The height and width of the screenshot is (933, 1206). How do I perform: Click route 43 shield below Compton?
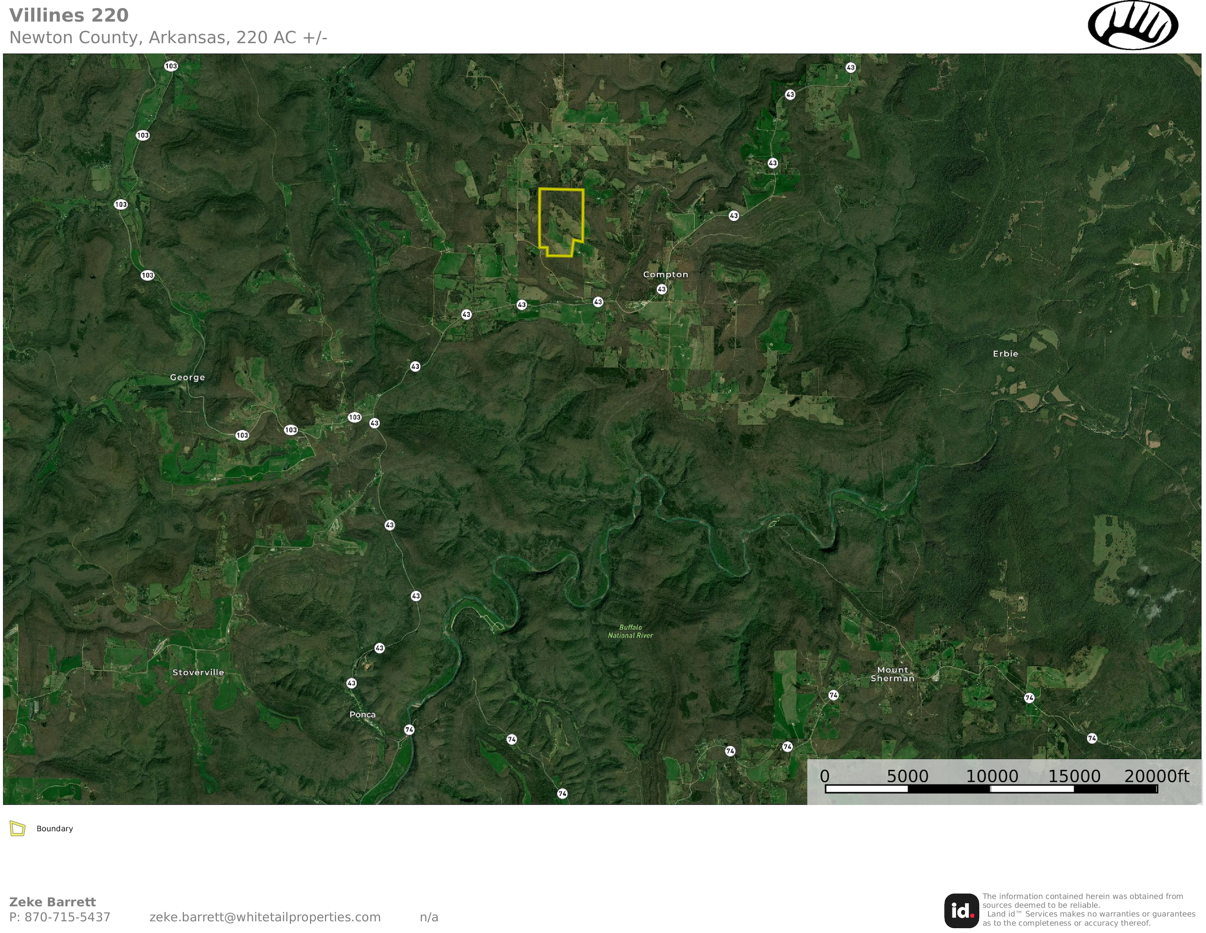click(661, 289)
